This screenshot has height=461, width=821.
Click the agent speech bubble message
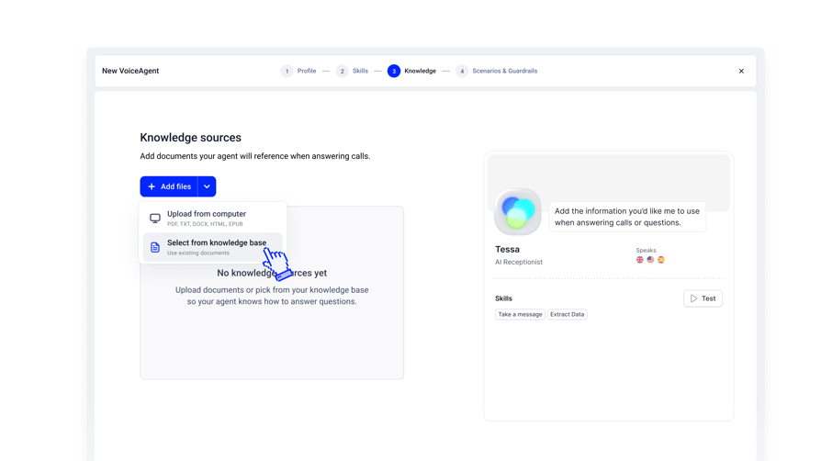click(x=627, y=217)
